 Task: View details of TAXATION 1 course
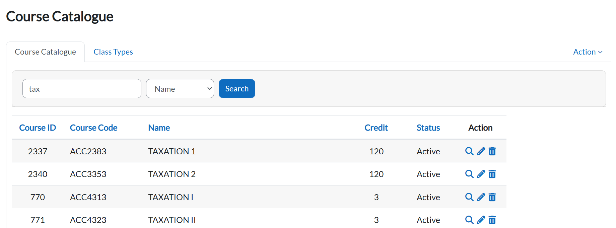[x=469, y=151]
